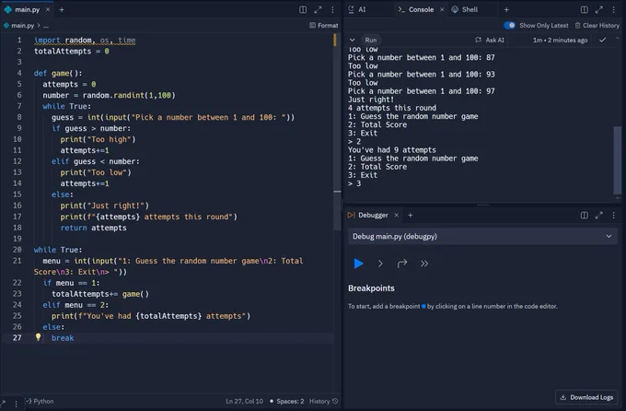Click the debugger step into arrow

[x=380, y=264]
